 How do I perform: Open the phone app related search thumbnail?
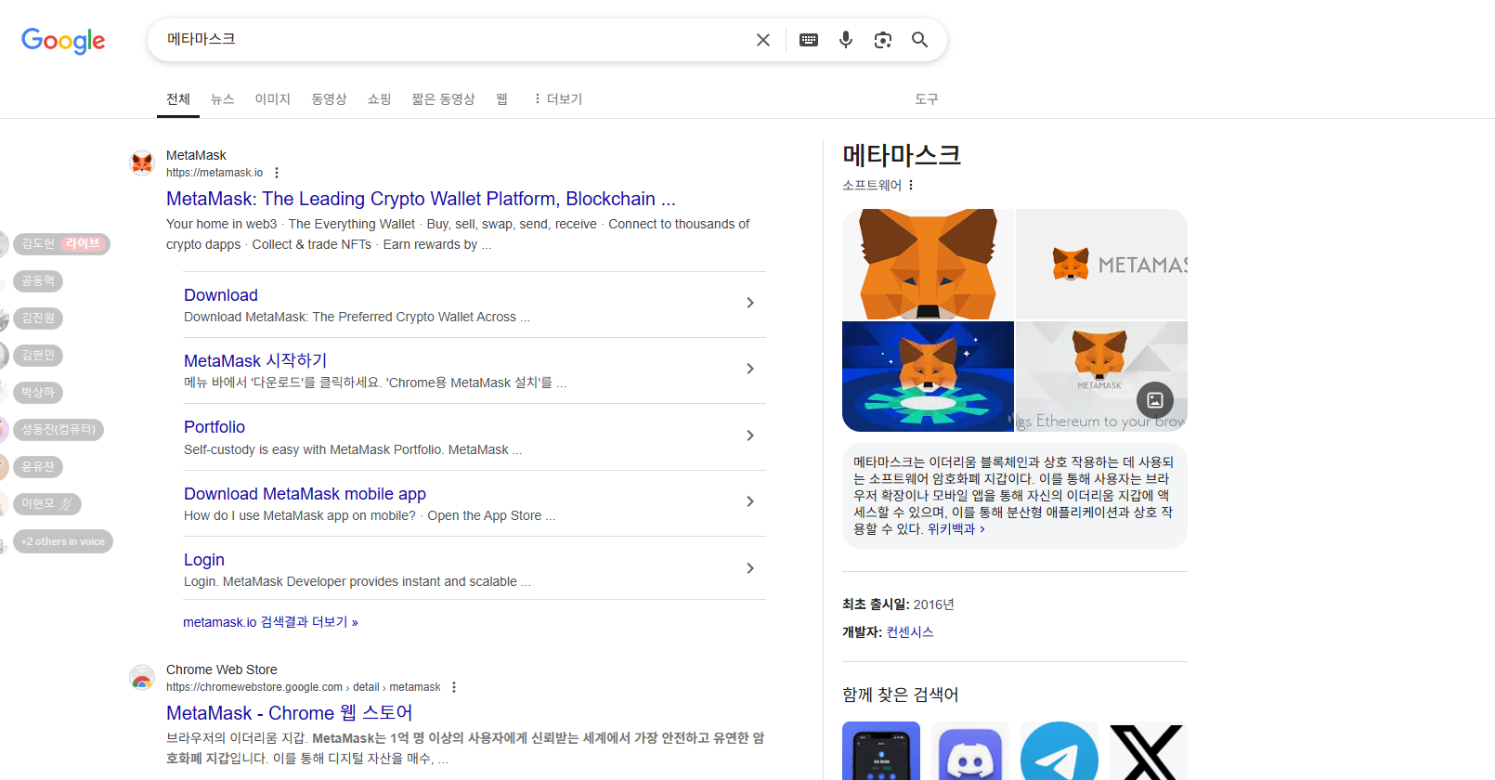coord(881,752)
